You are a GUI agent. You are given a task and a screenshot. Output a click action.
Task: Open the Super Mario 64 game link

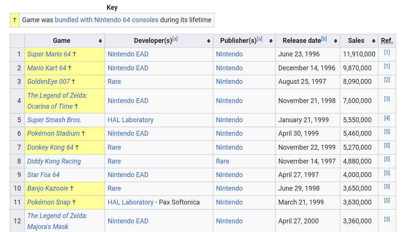tap(49, 54)
